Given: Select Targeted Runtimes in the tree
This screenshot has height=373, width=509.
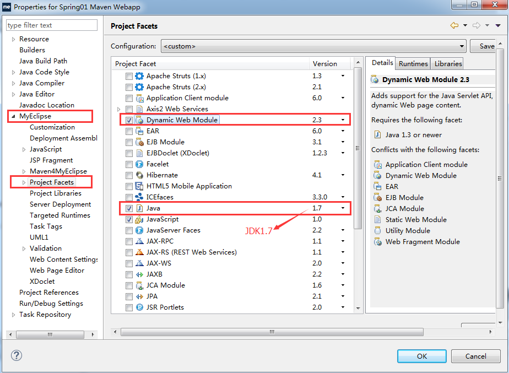Looking at the screenshot, I should (x=59, y=215).
